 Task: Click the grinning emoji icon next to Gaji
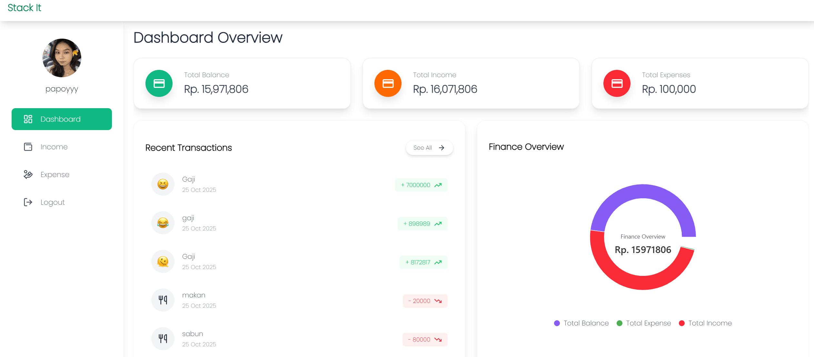click(x=163, y=184)
